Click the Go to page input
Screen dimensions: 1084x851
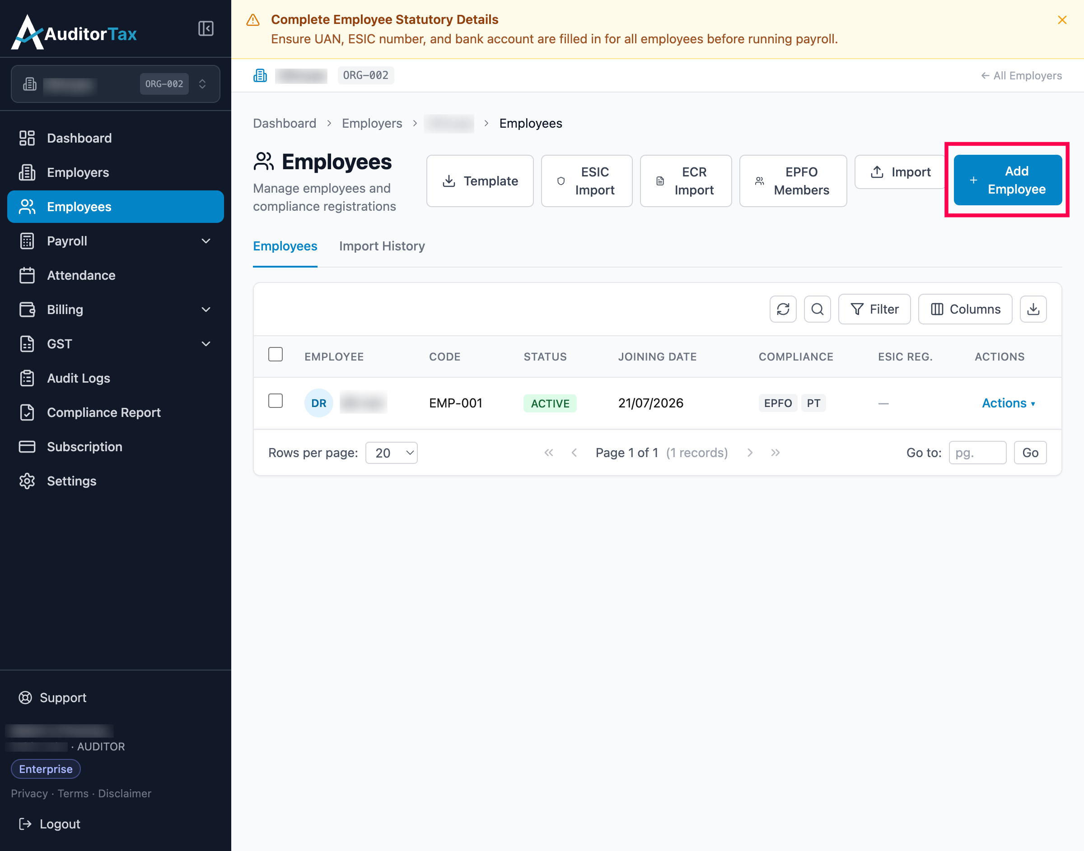[x=977, y=453]
